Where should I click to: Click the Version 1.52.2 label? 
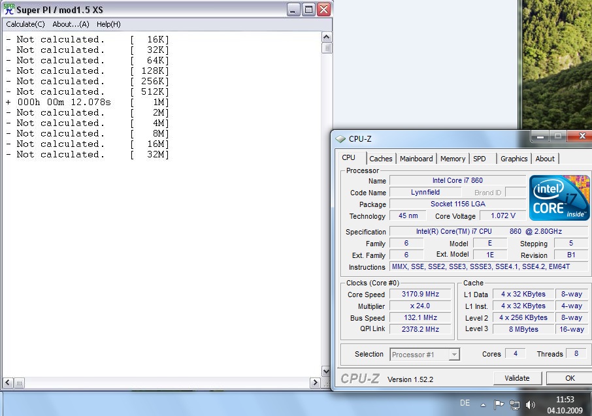(410, 379)
